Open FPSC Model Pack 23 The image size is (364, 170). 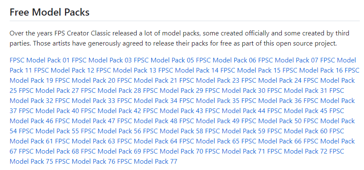point(209,80)
